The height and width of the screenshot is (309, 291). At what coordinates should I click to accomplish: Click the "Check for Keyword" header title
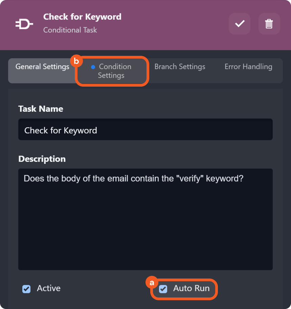(82, 17)
